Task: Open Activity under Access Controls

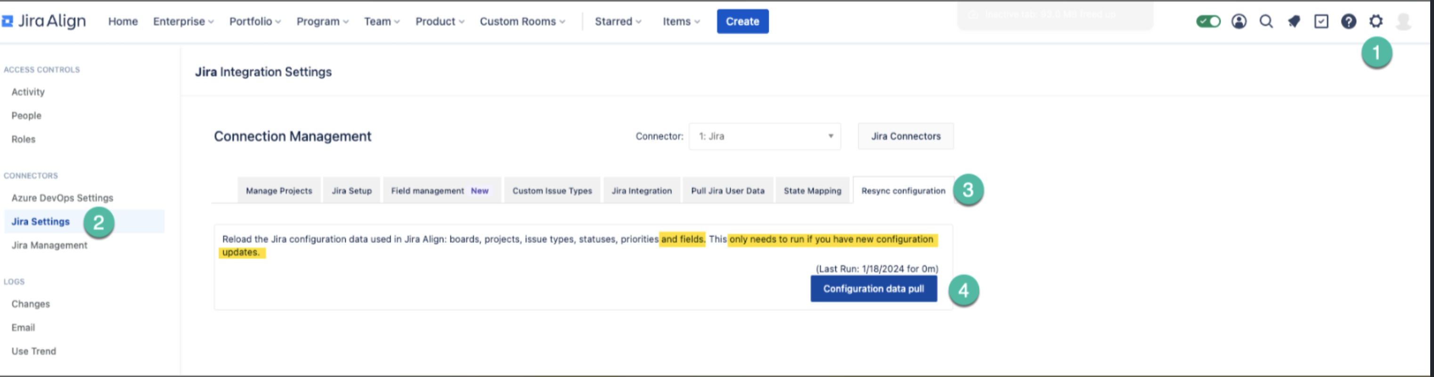Action: click(28, 92)
